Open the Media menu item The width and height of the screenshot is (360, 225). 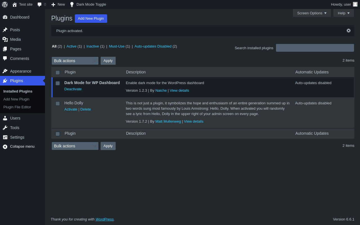(x=22, y=39)
